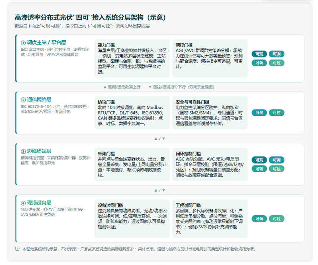
Task: Click 可观 badge in 调度主站 layer
Action: tap(259, 54)
